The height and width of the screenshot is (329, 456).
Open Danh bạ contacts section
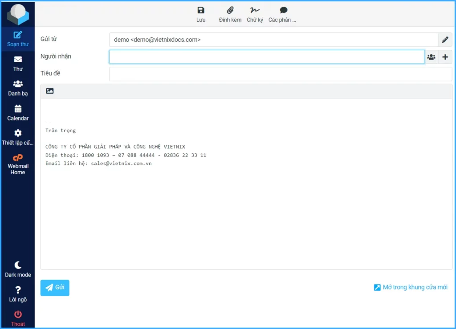coord(18,88)
